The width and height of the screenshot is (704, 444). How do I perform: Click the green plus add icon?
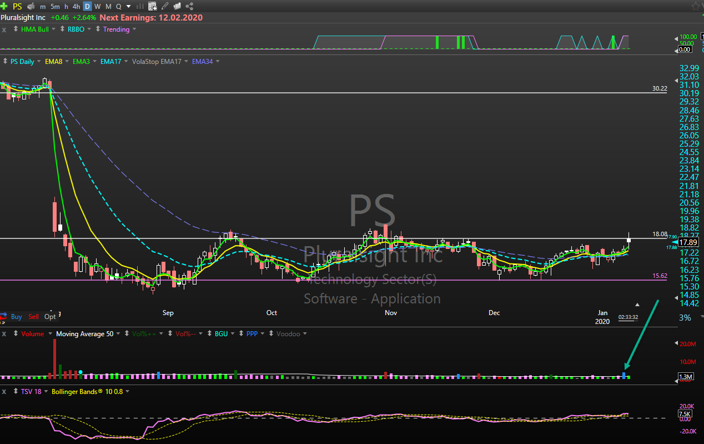5,6
